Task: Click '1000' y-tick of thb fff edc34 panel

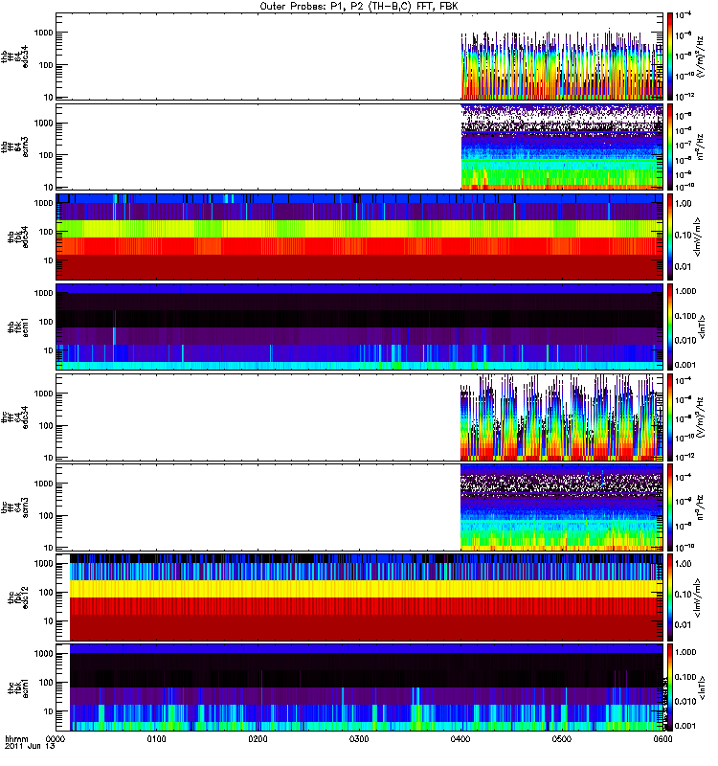Action: point(43,33)
